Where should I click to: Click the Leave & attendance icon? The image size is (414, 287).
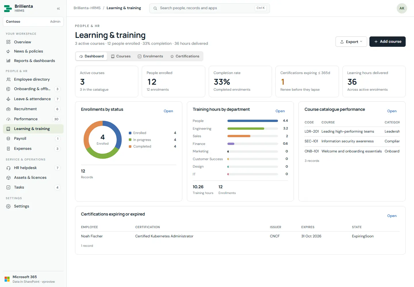click(x=8, y=99)
